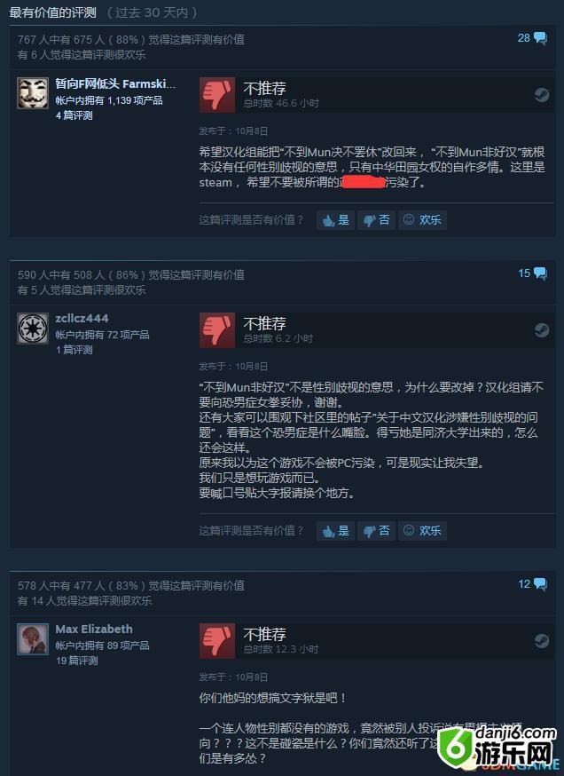Open the 12 comments icon on Max Elizabeth's review
The width and height of the screenshot is (564, 776).
click(x=532, y=584)
